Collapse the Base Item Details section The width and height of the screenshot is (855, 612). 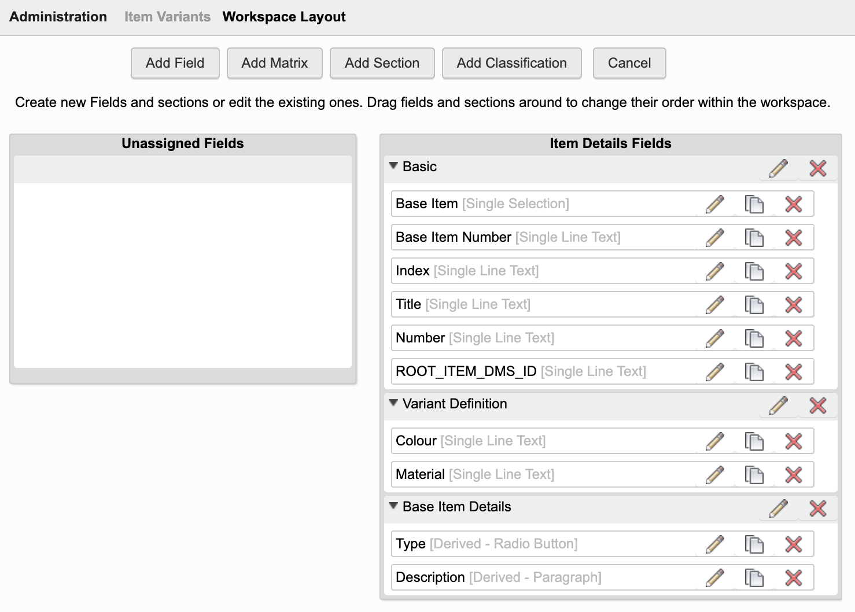[393, 506]
